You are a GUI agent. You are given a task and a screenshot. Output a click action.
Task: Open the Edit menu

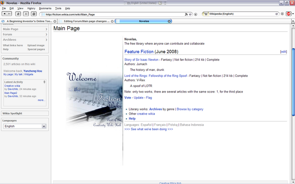pos(12,8)
